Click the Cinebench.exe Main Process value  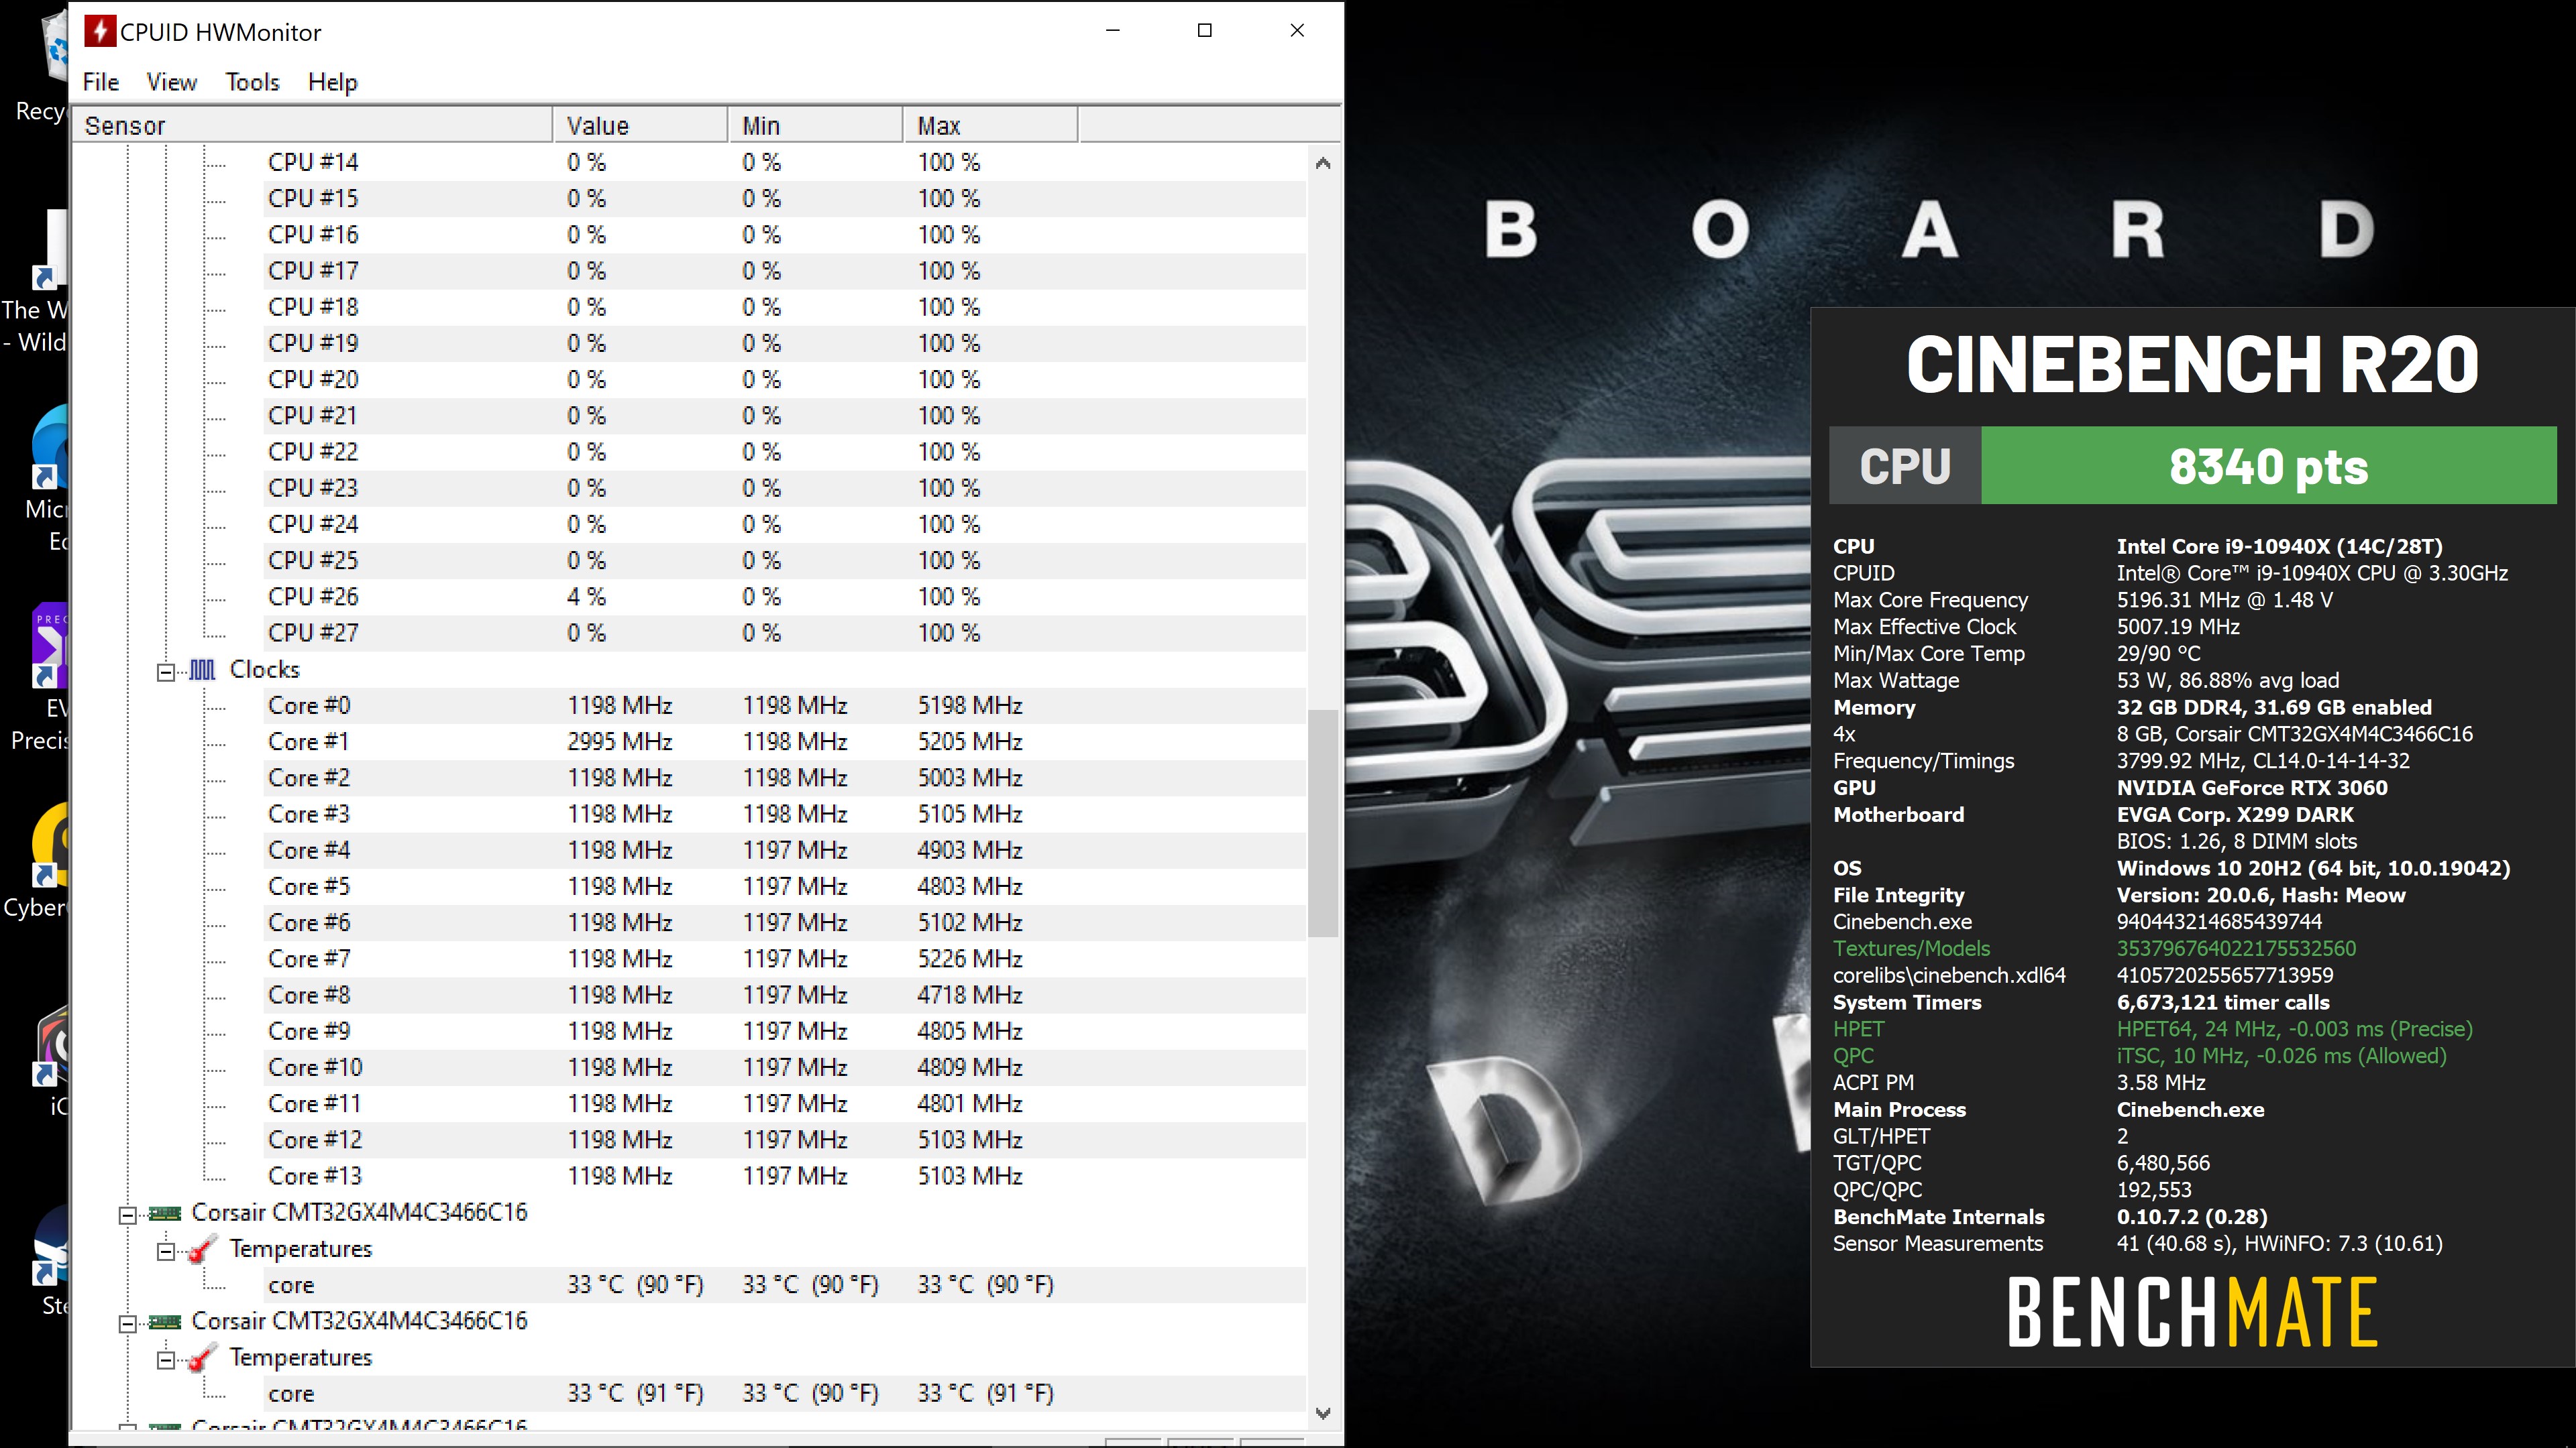click(x=2190, y=1109)
